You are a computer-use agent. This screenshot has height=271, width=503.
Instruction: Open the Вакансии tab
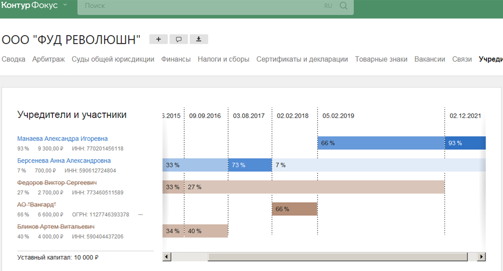click(x=430, y=59)
